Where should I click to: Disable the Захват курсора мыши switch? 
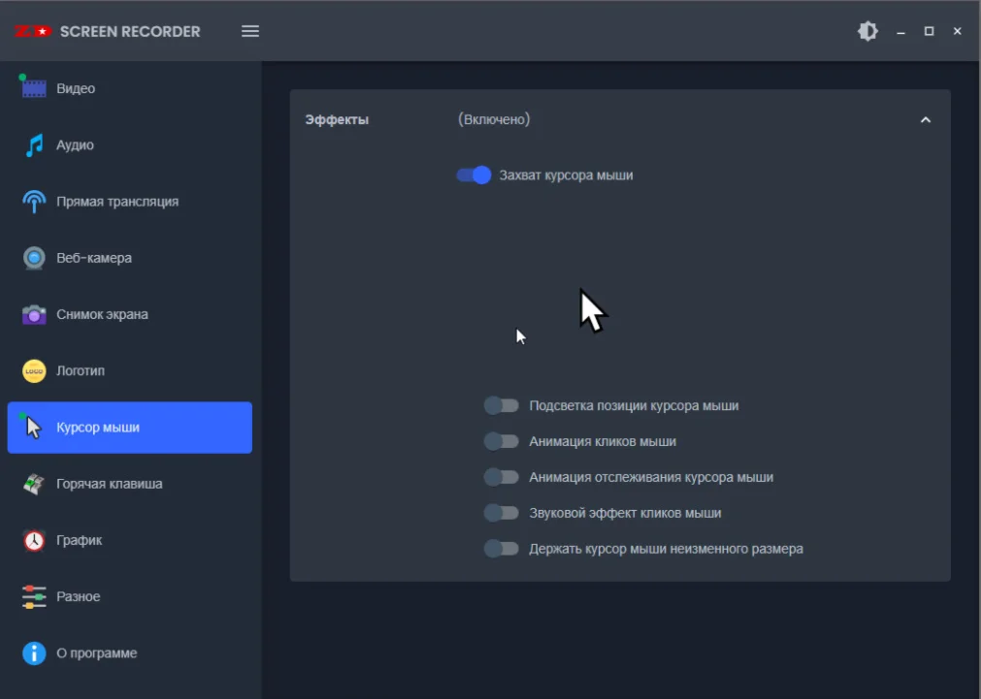[474, 175]
